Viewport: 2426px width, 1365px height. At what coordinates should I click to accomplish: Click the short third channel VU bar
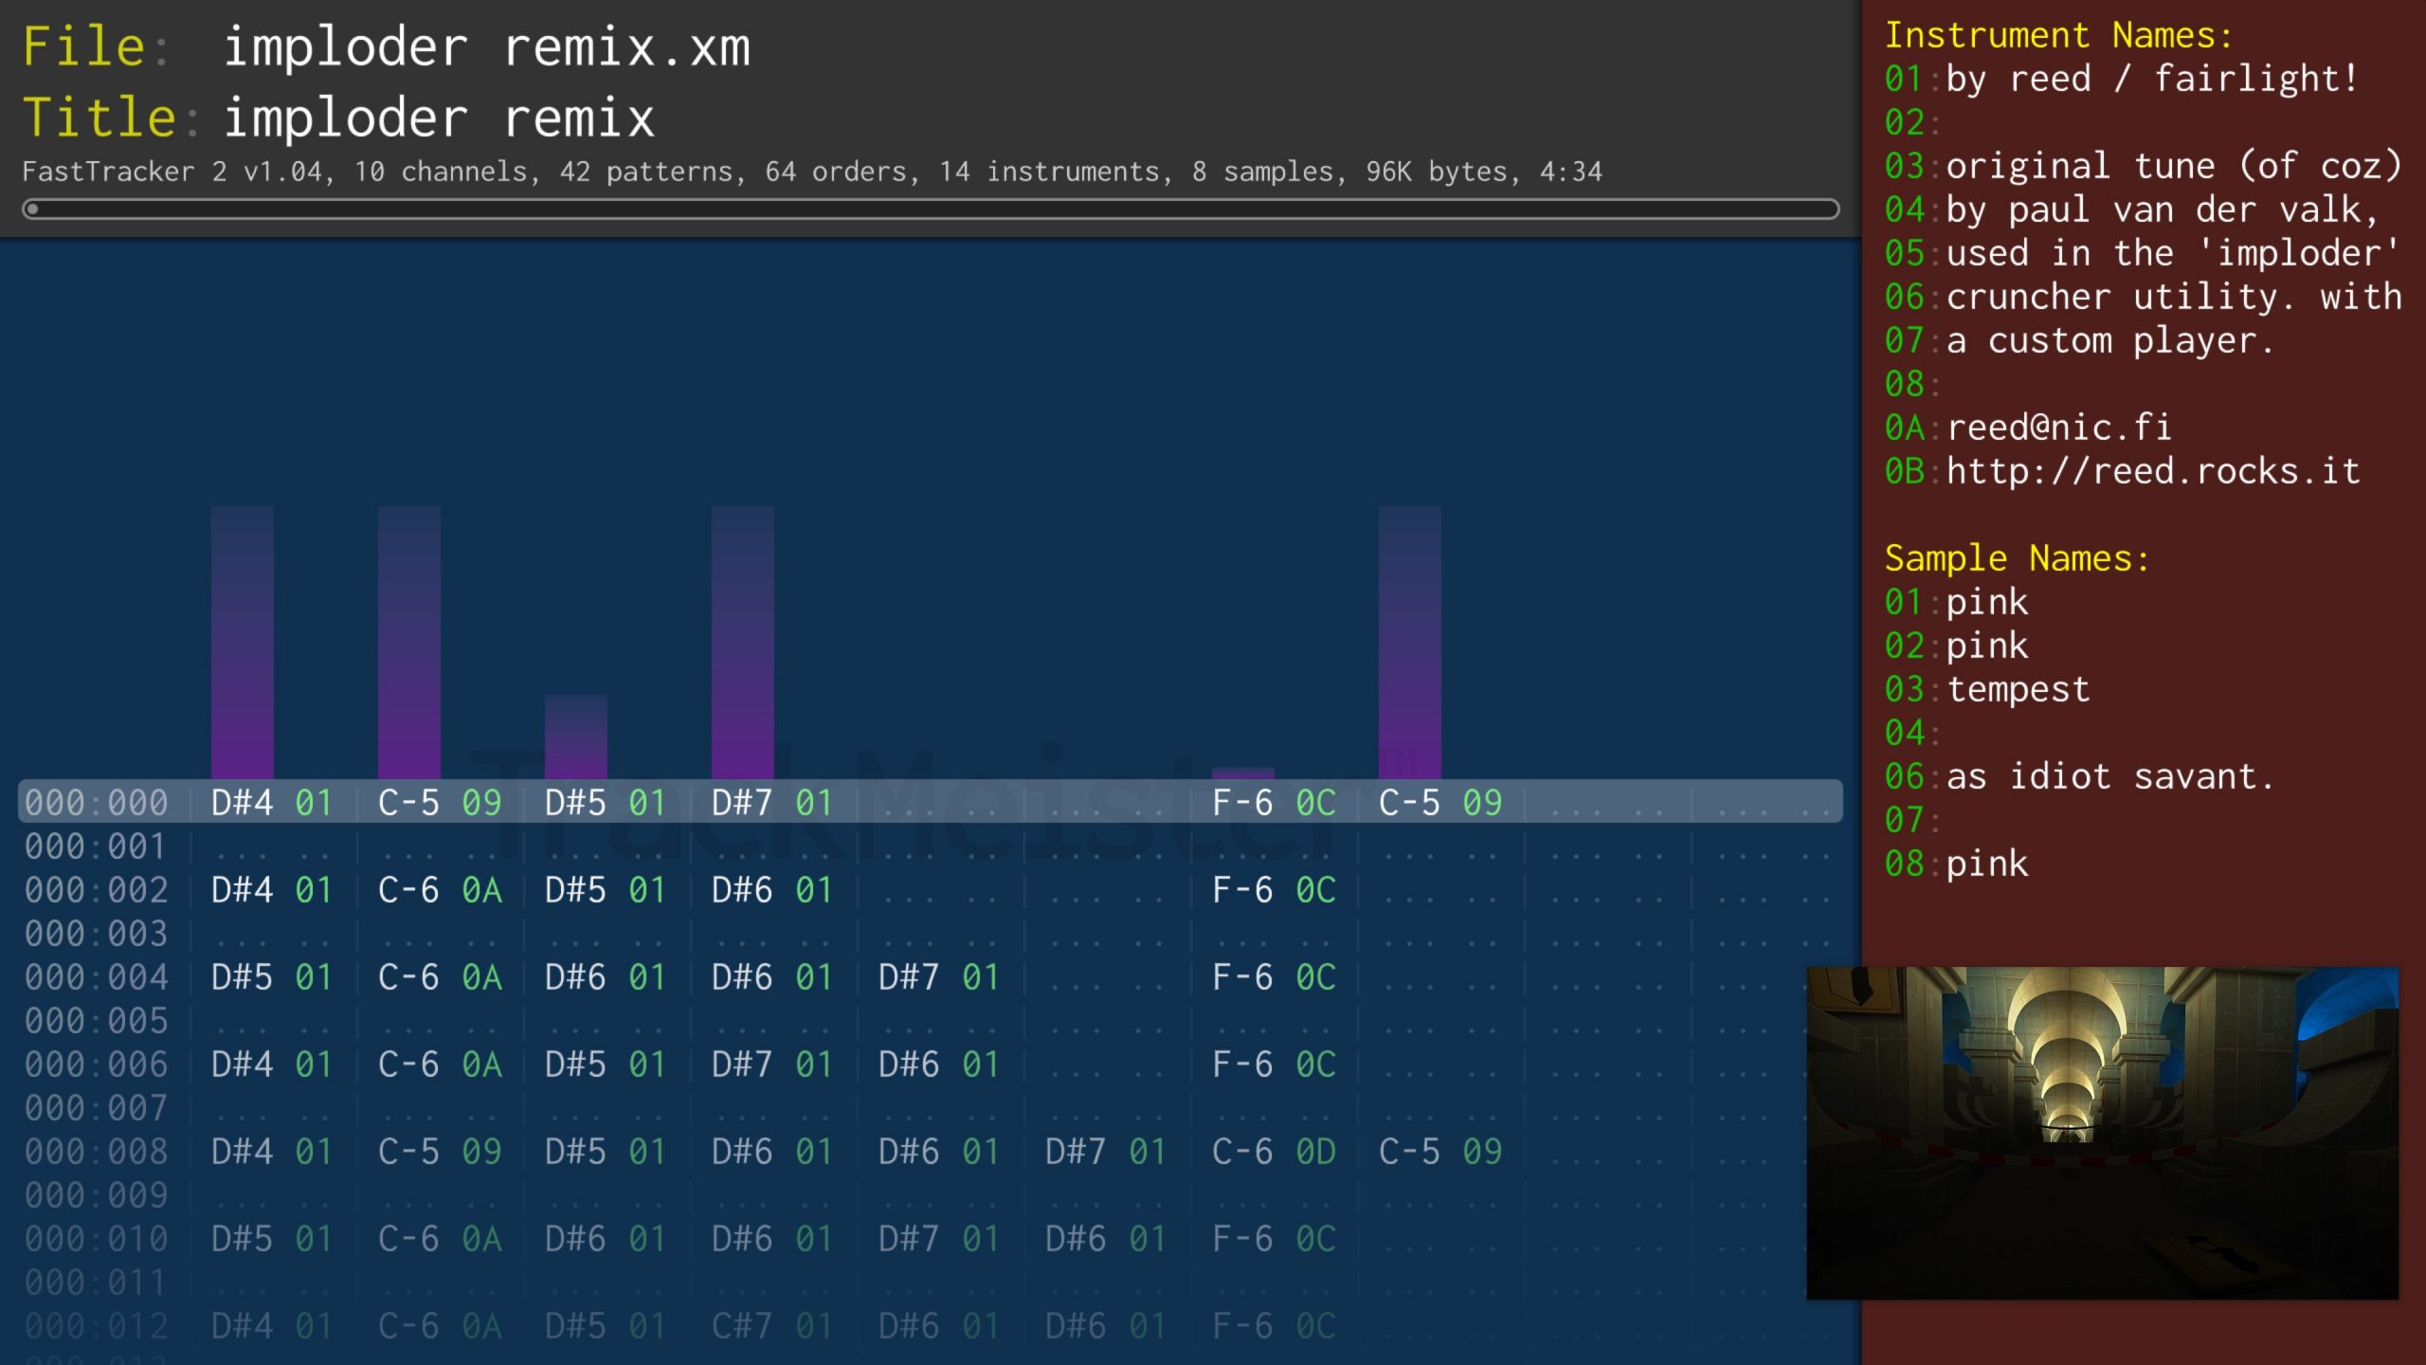576,737
